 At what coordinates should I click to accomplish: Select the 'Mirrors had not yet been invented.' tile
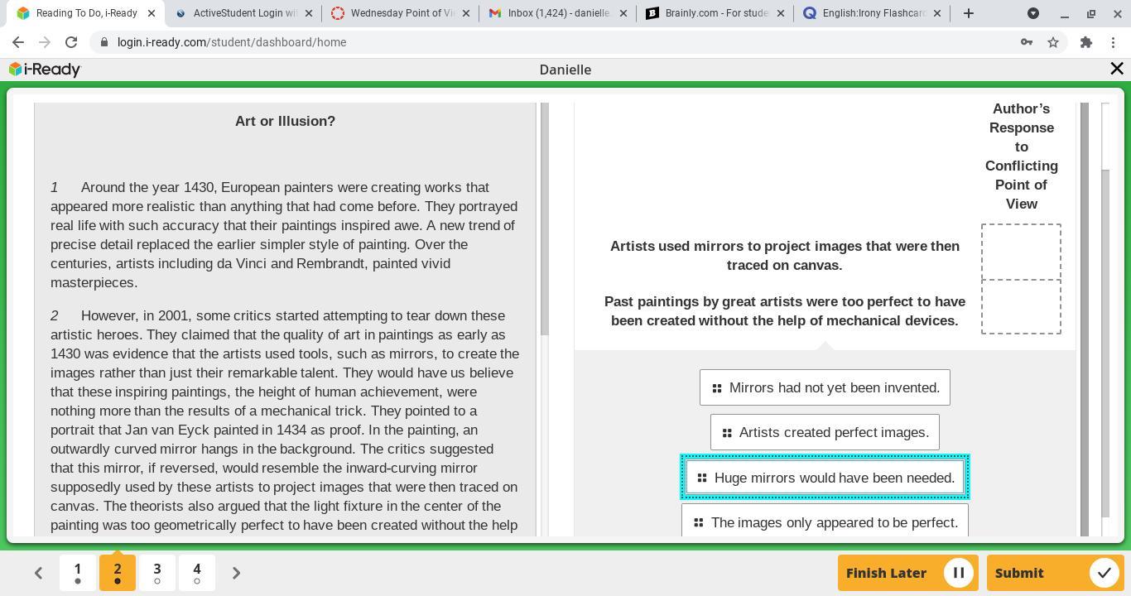[x=825, y=387]
